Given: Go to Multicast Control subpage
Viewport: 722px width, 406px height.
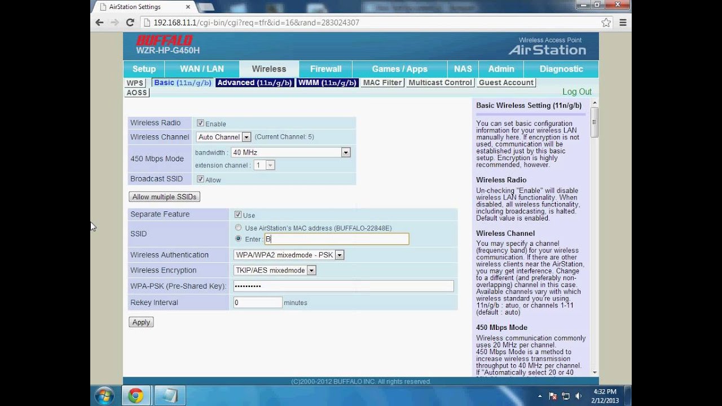Looking at the screenshot, I should pos(440,83).
